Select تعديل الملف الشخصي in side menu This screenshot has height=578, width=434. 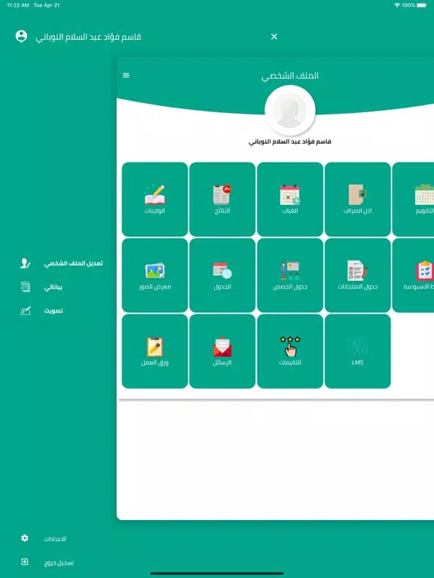pyautogui.click(x=62, y=263)
